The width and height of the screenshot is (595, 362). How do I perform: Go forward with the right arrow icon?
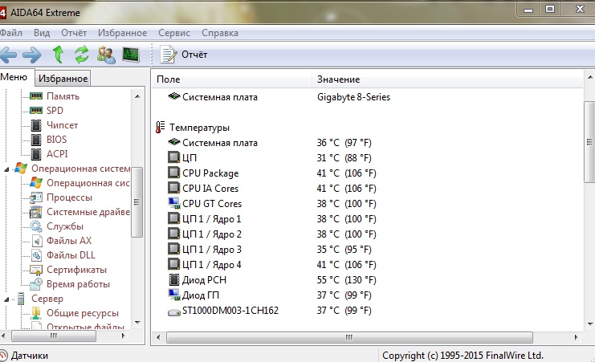click(x=32, y=55)
